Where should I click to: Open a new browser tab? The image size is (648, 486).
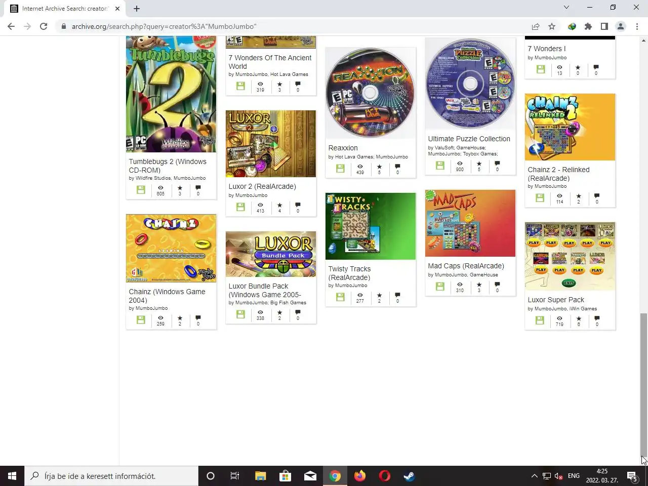pos(137,9)
